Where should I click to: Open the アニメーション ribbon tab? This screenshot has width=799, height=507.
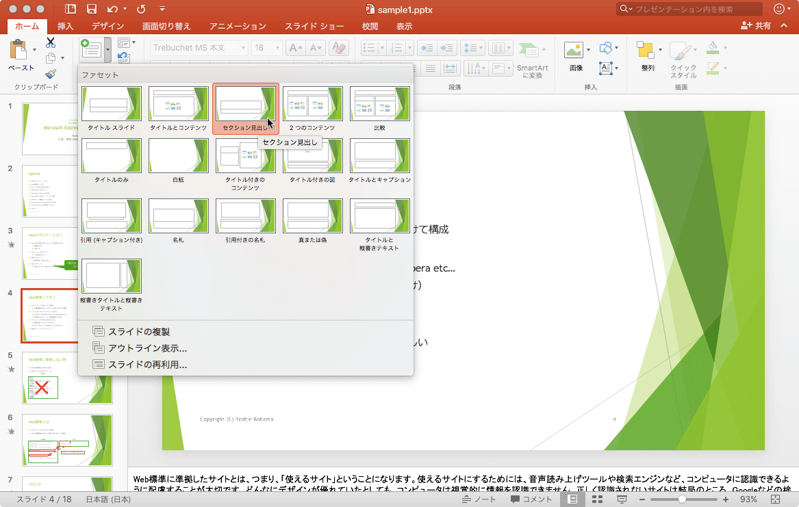click(x=238, y=27)
